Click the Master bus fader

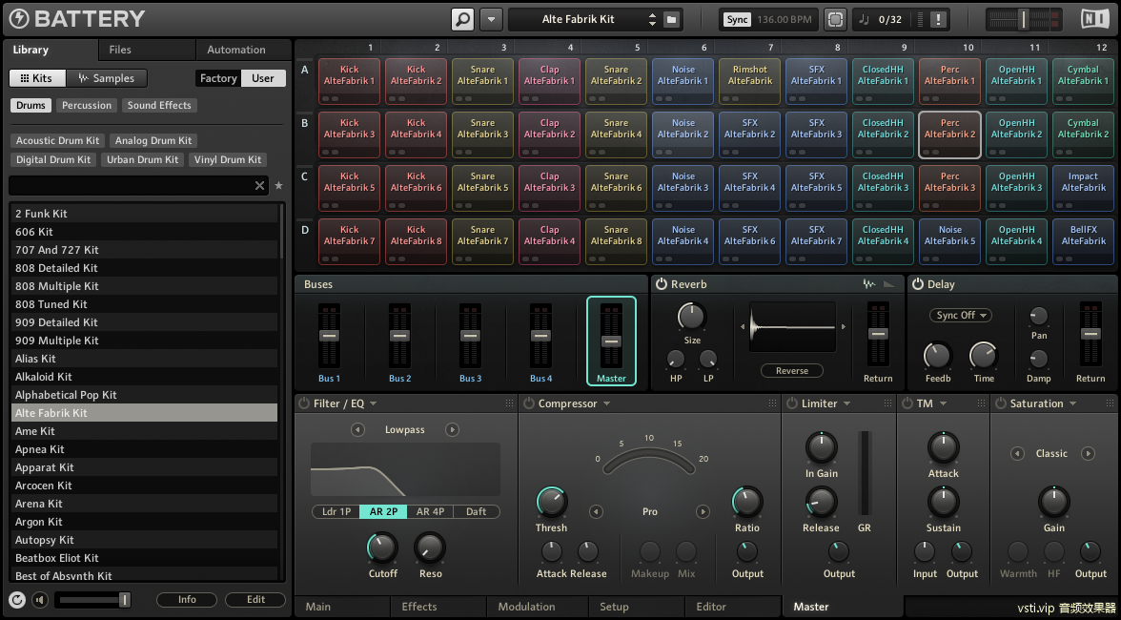click(610, 341)
